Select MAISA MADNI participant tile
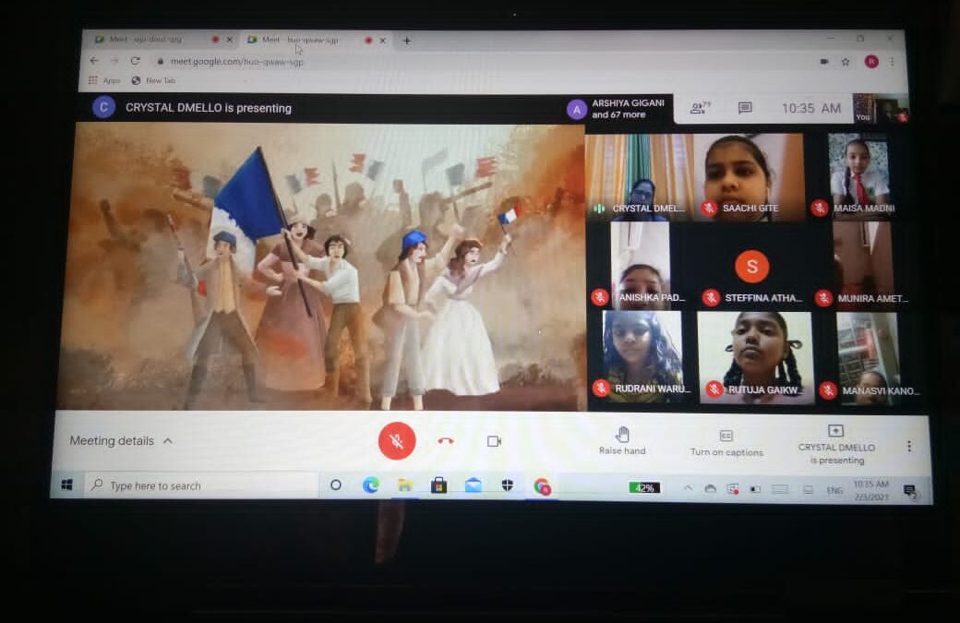 coord(859,175)
